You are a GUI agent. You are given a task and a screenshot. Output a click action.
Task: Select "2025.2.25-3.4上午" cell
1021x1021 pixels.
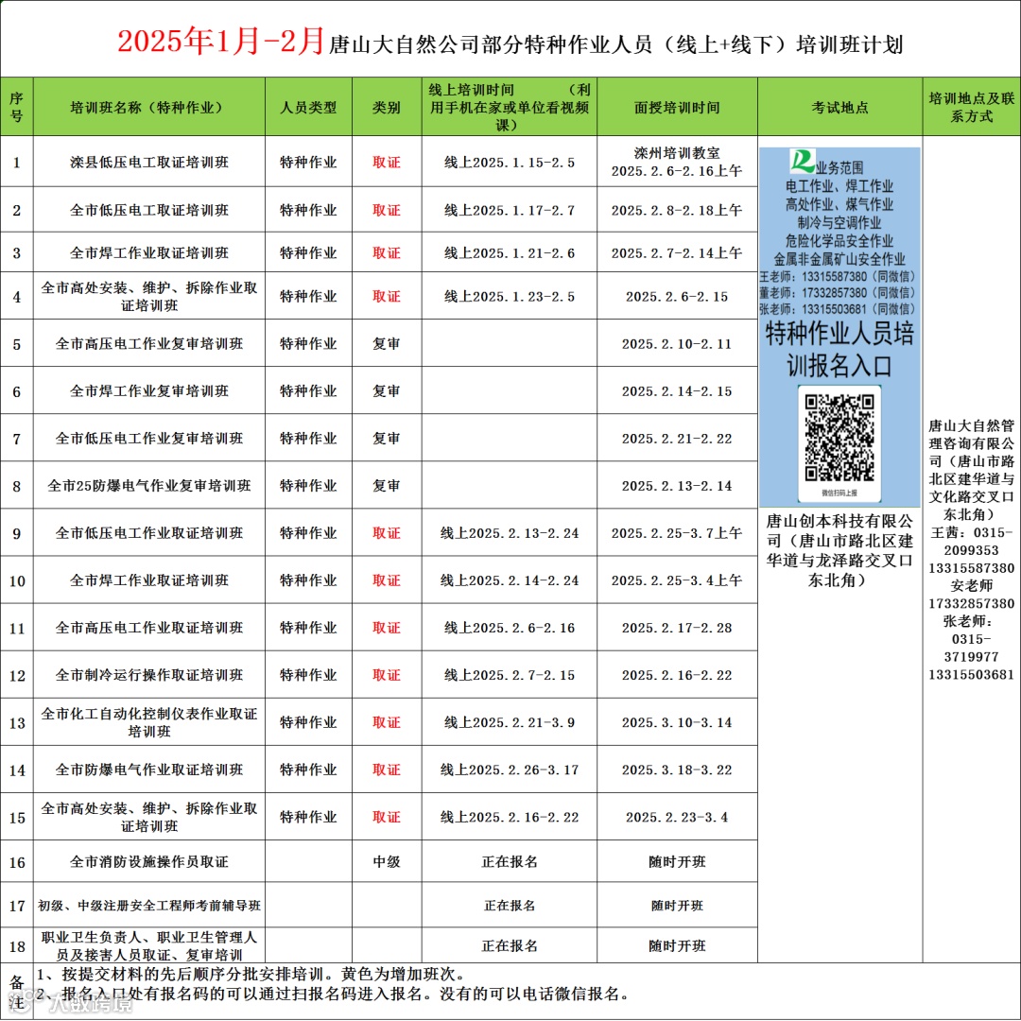point(677,580)
